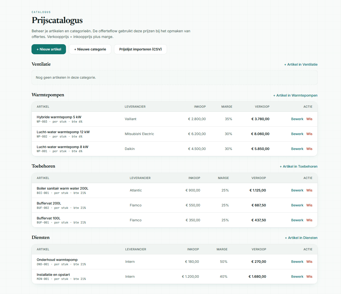Viewport: 341px width, 294px height.
Task: Add Artikel in Warmtepompen
Action: point(295,95)
